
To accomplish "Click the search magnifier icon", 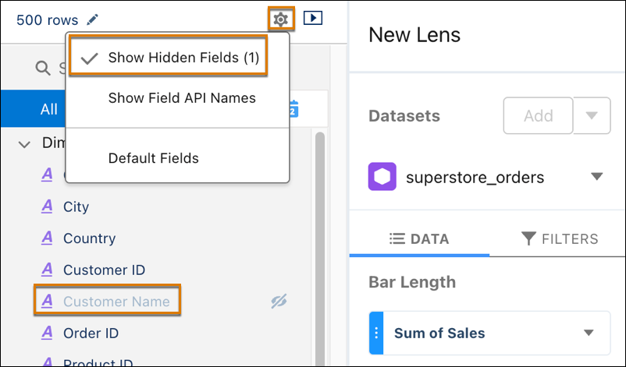I will click(x=43, y=68).
